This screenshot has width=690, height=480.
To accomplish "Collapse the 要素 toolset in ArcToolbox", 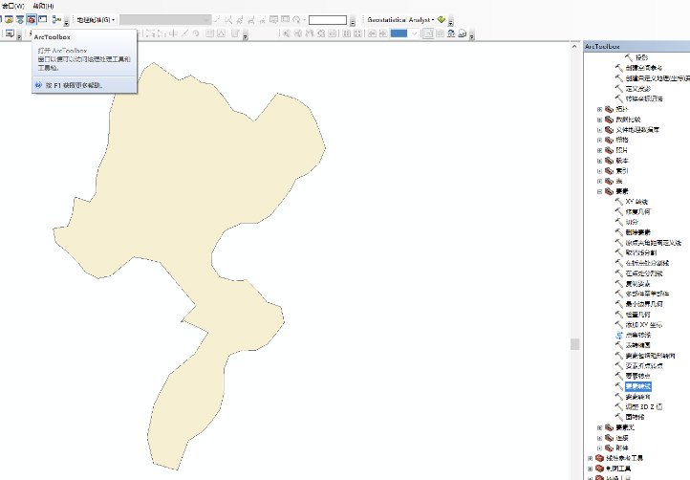I will pos(599,190).
